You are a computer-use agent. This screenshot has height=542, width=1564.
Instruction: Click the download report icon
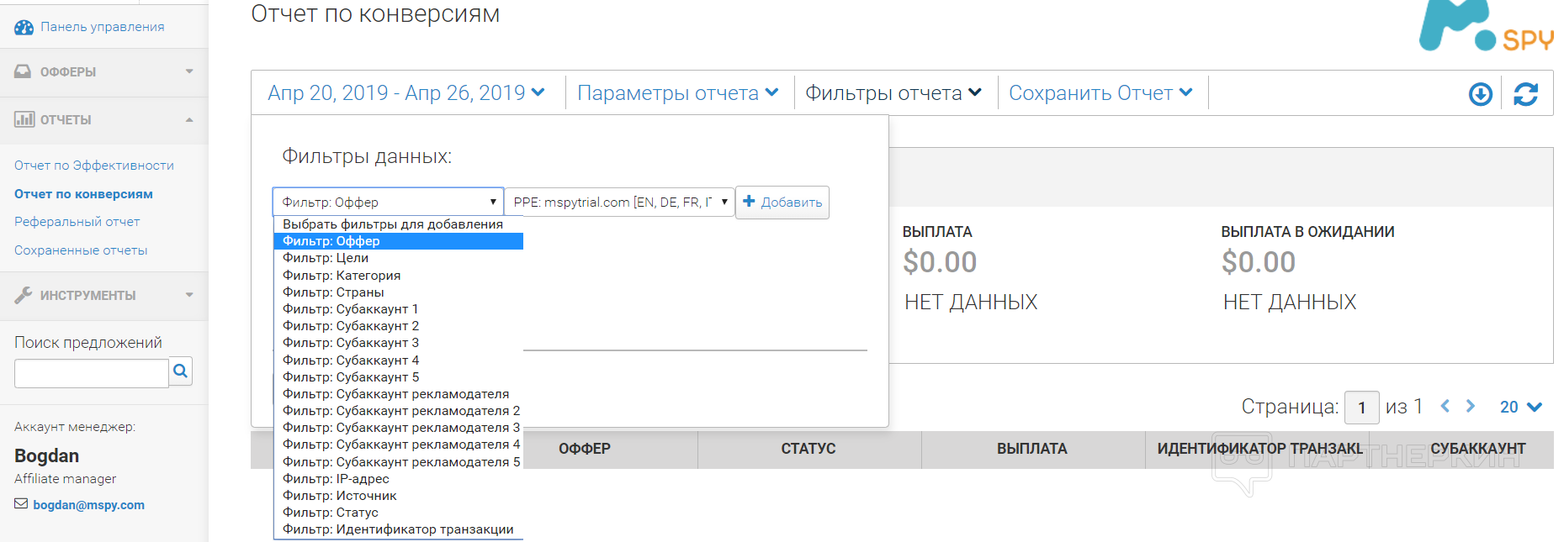point(1480,94)
